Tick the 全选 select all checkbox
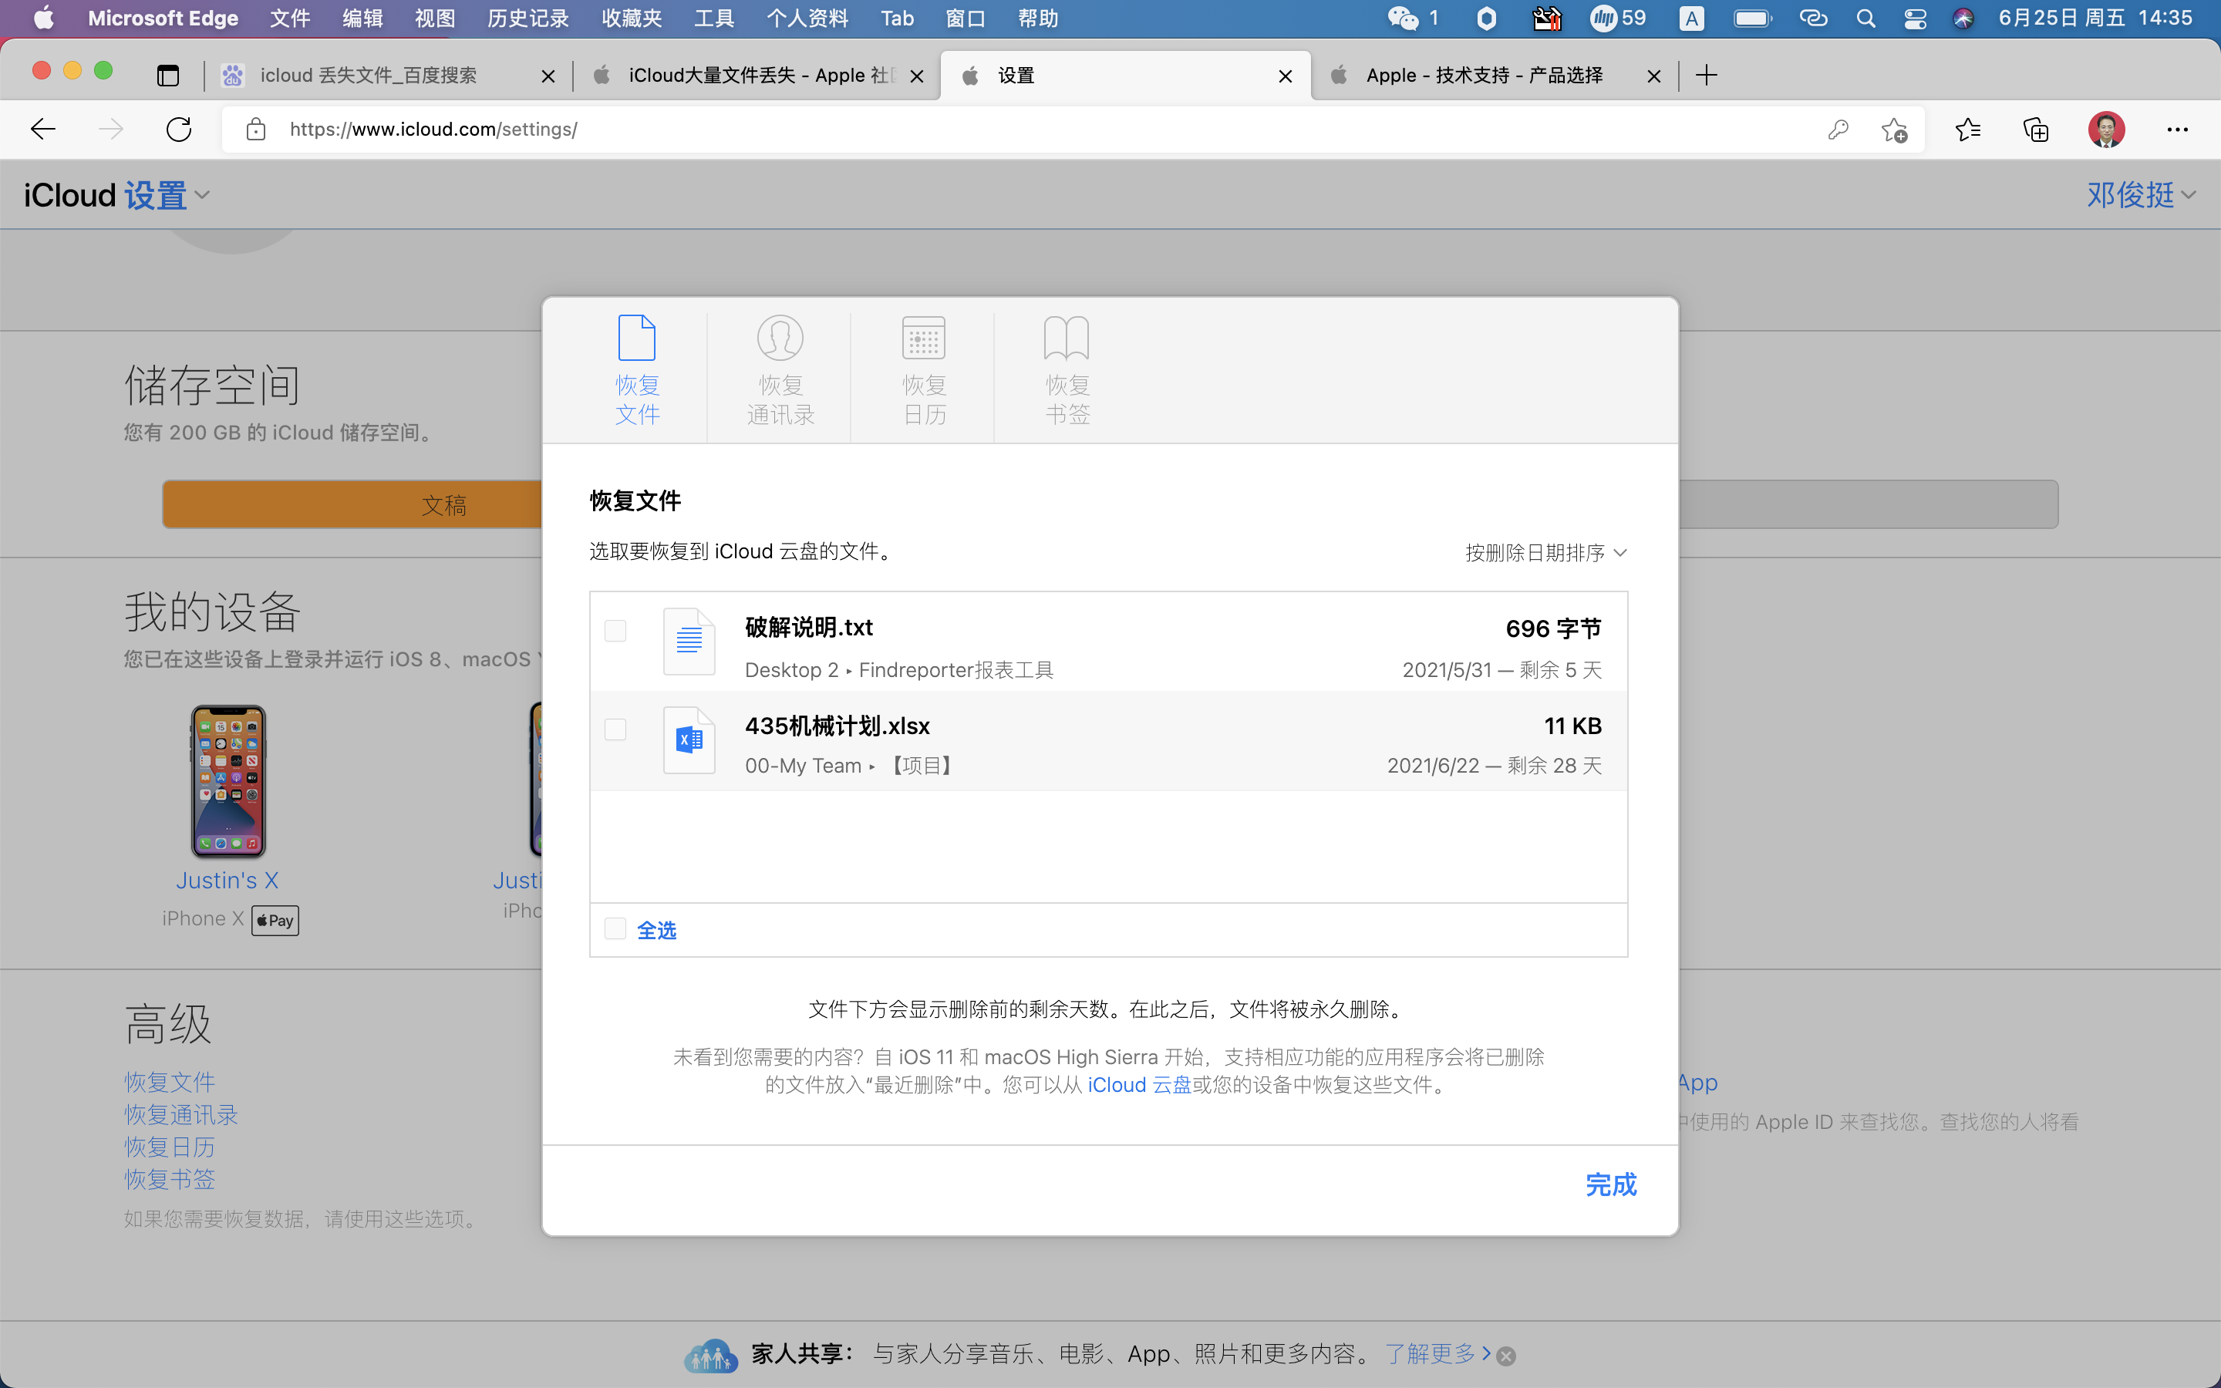 (616, 929)
